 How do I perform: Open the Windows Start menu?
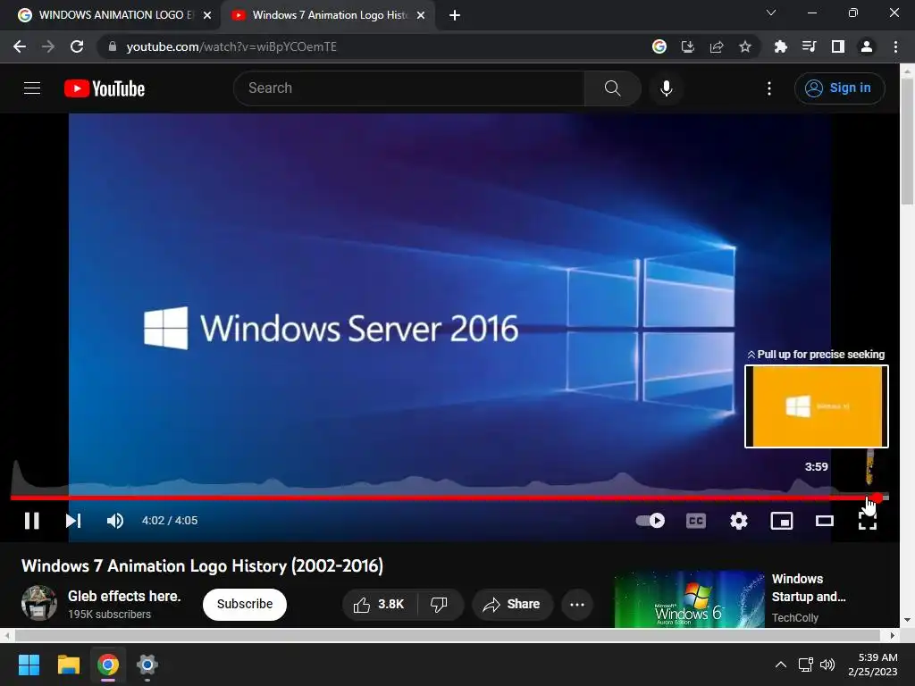pos(29,665)
